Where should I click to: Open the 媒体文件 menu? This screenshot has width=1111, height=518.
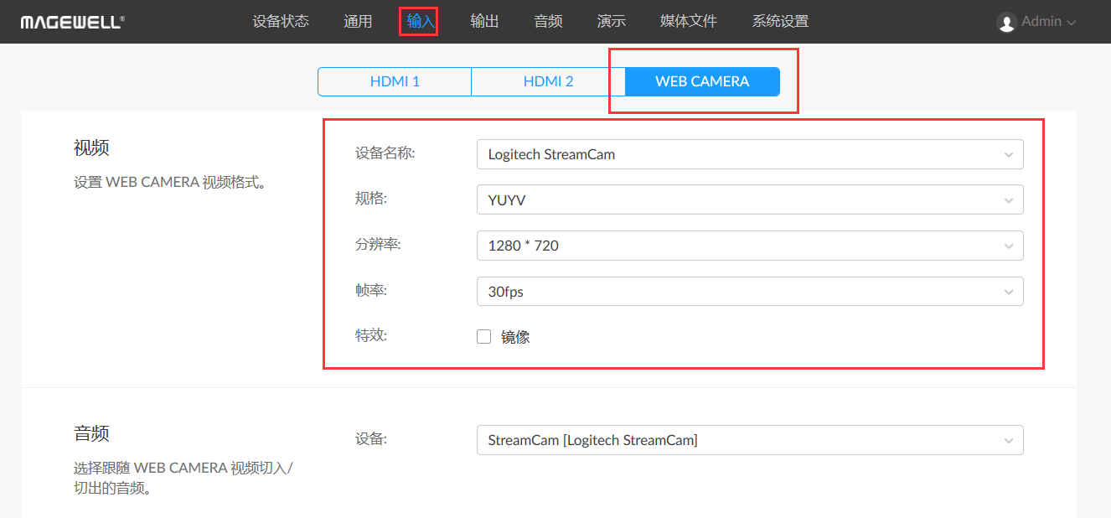[689, 22]
